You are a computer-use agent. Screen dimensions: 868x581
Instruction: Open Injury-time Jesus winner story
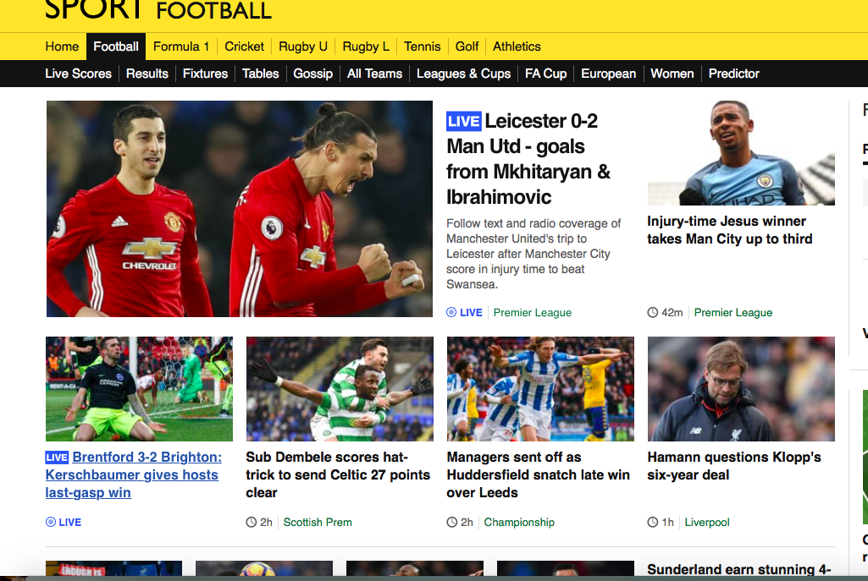pos(730,230)
